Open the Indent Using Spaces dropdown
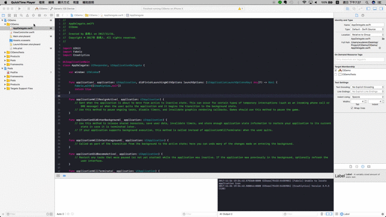This screenshot has width=386, height=217. pos(367,97)
